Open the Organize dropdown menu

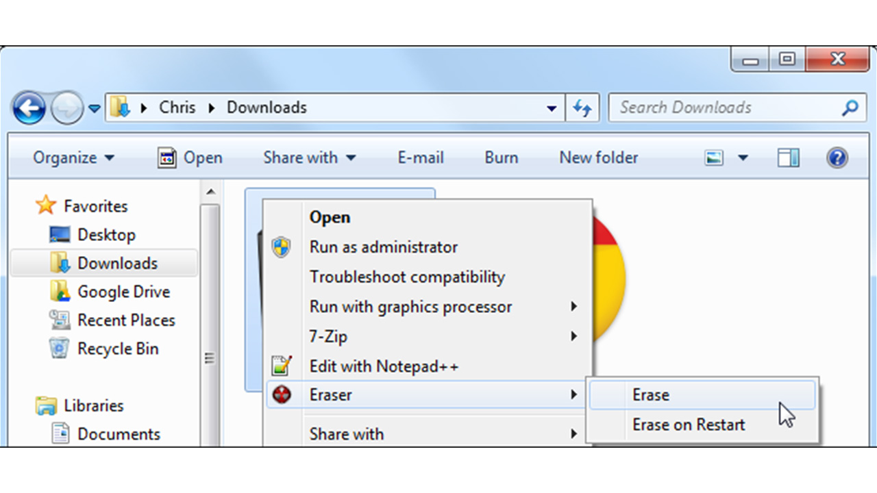(x=73, y=157)
